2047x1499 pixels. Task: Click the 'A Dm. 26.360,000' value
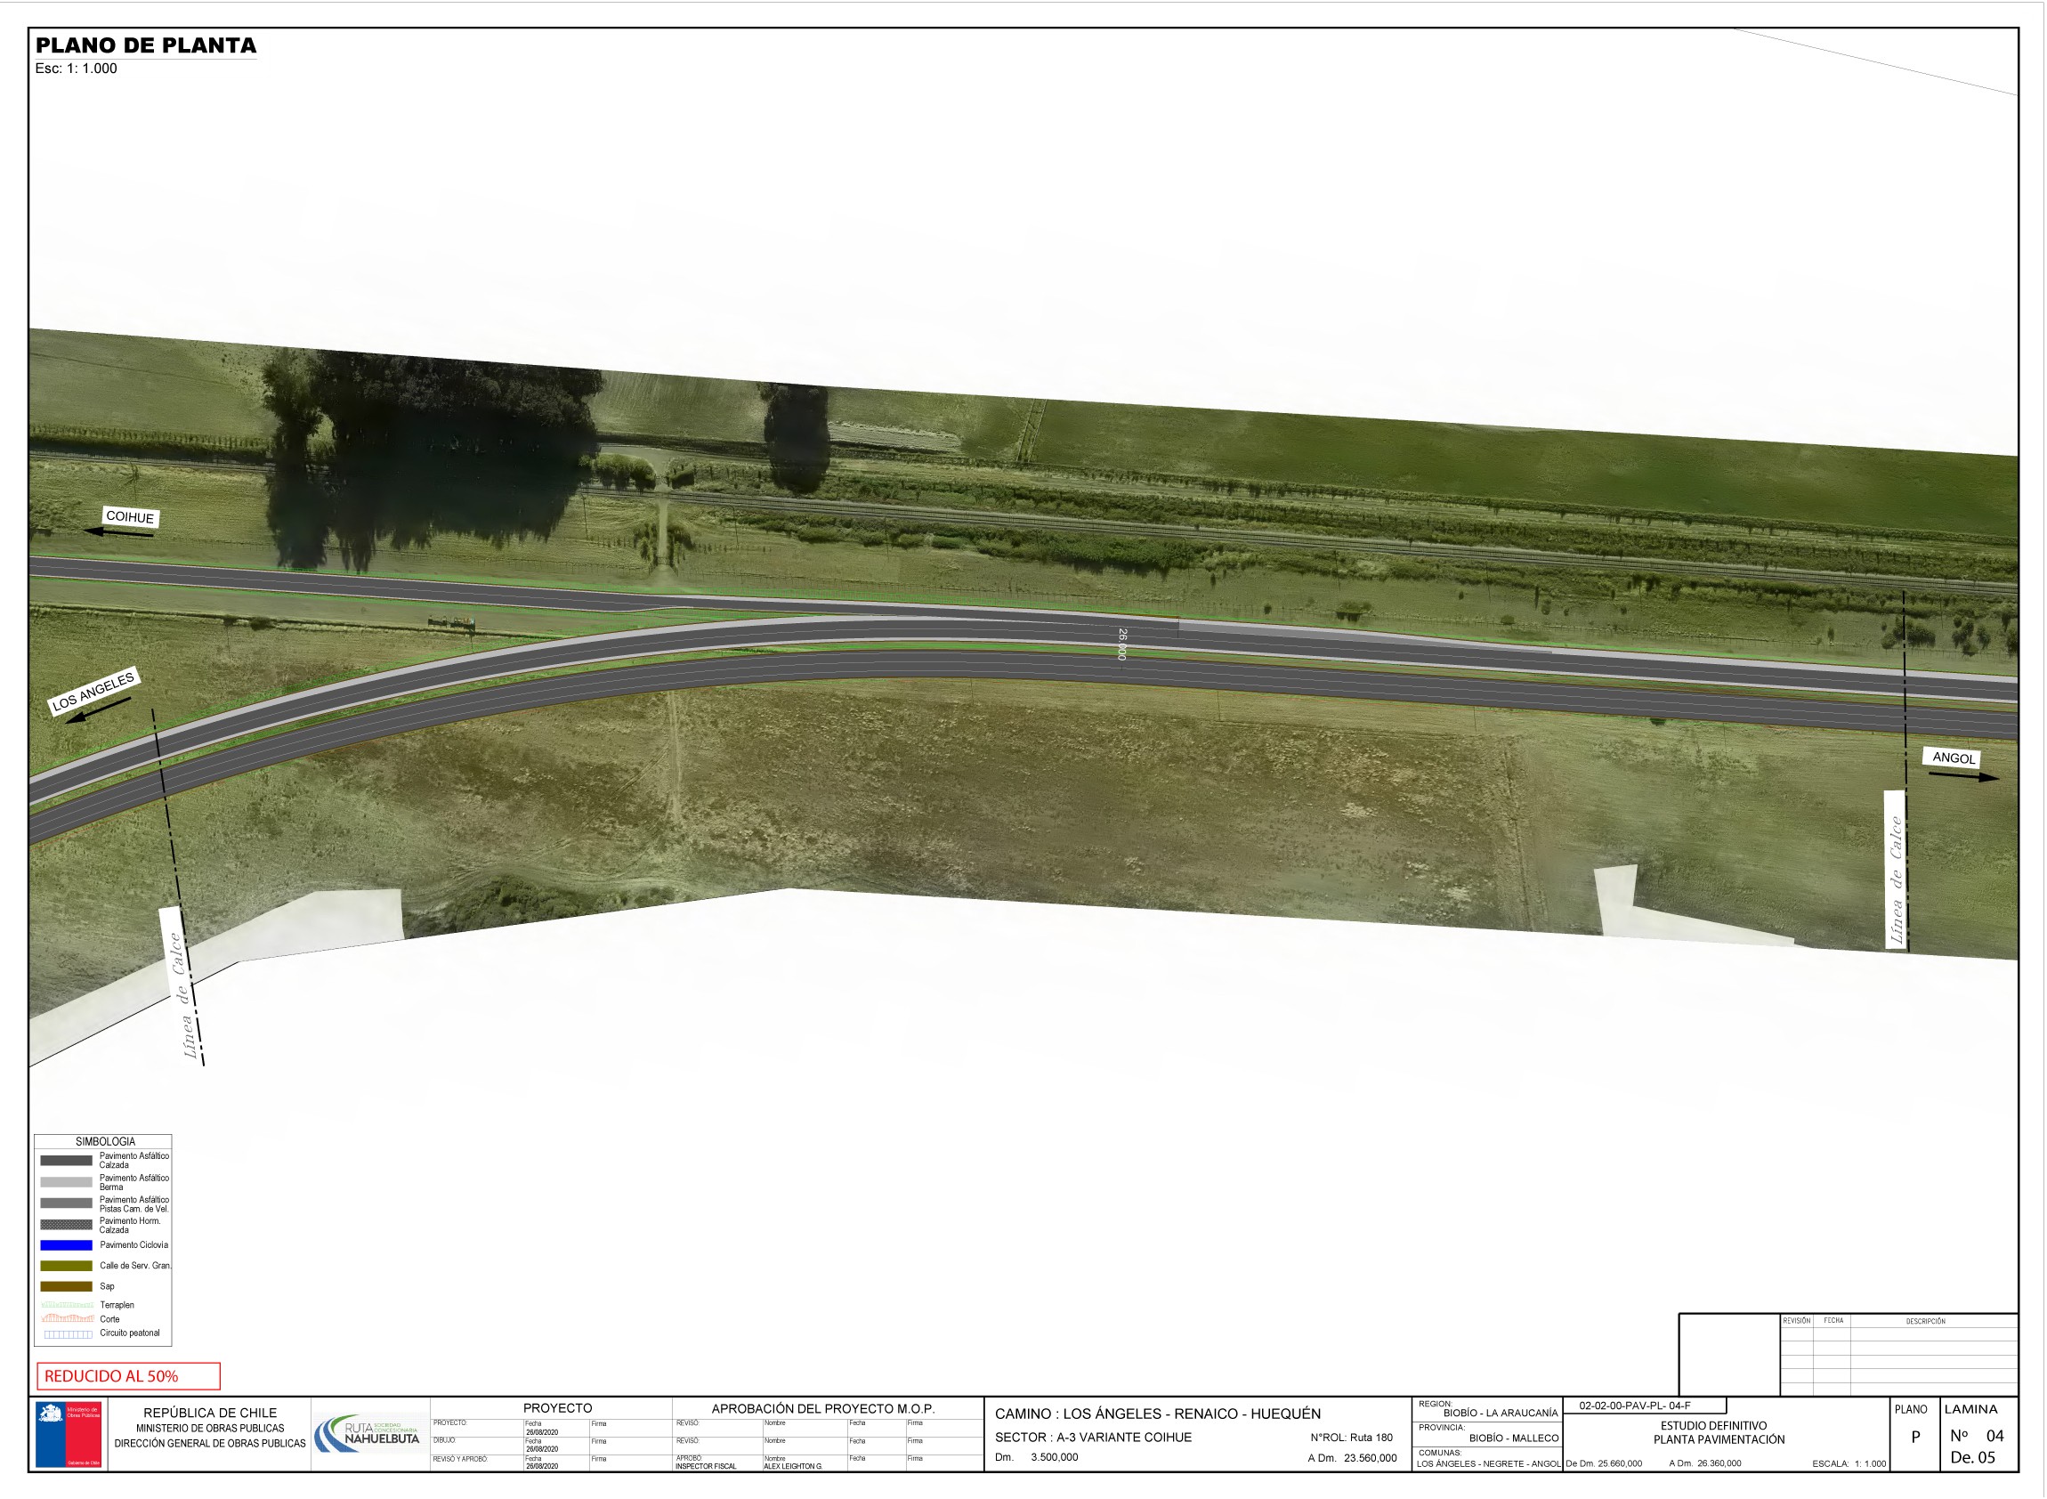coord(1705,1464)
